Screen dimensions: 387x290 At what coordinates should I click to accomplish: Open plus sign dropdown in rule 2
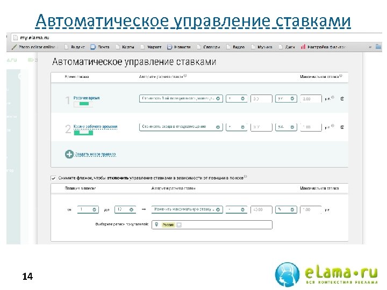pos(236,127)
